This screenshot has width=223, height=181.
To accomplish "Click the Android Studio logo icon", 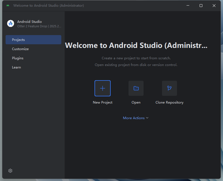I will 11,23.
